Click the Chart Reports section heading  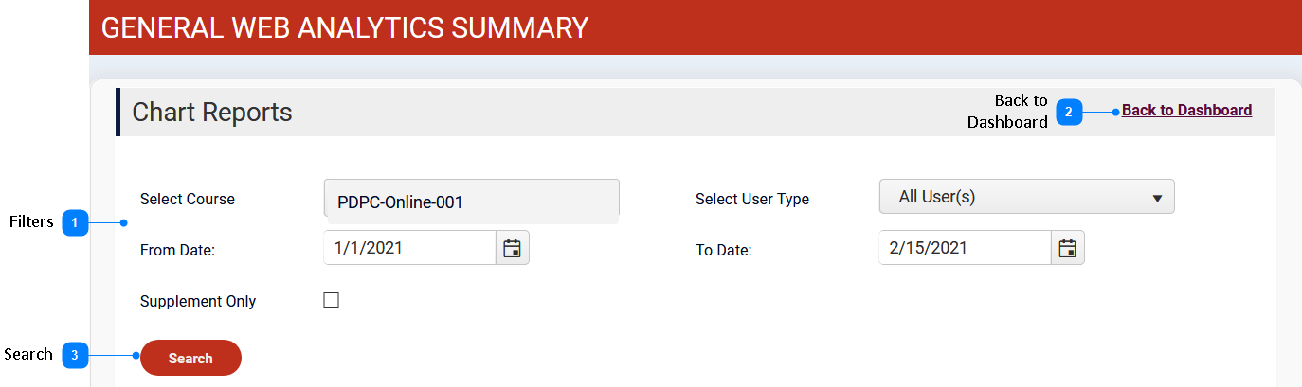click(212, 113)
